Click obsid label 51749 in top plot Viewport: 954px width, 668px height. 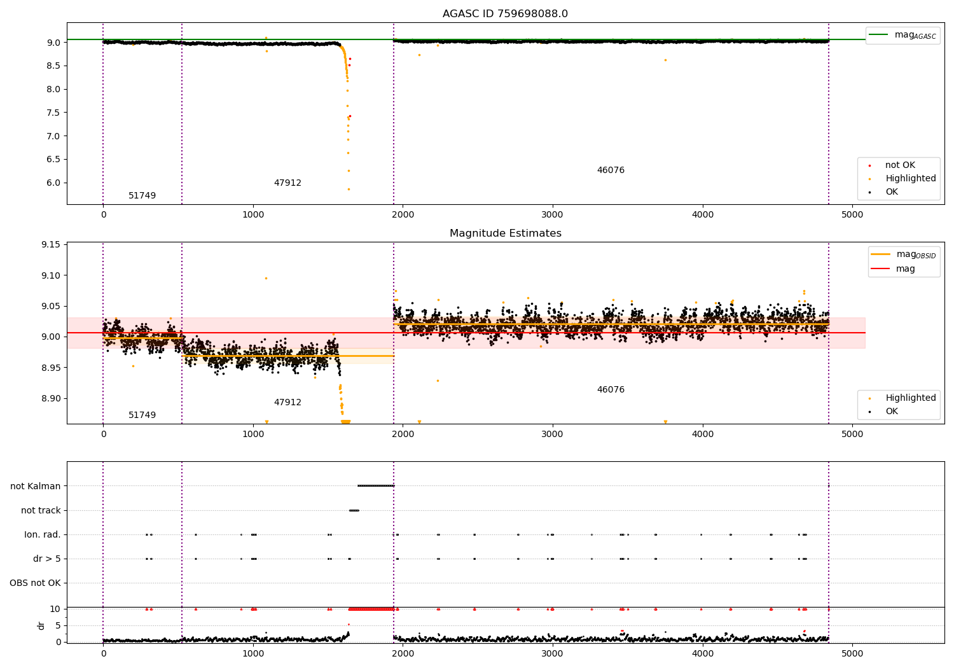coord(142,196)
